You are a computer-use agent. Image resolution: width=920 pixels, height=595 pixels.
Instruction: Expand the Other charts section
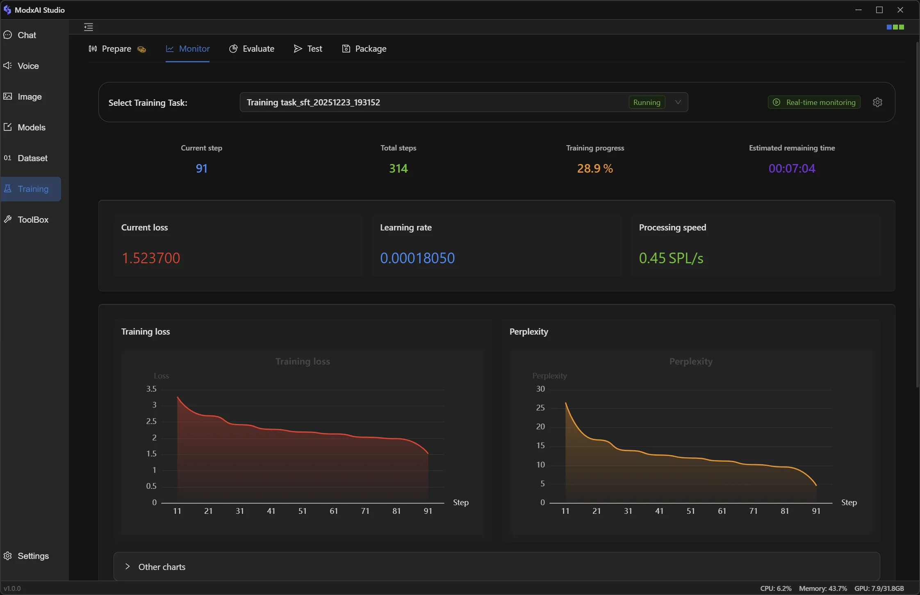(x=162, y=567)
